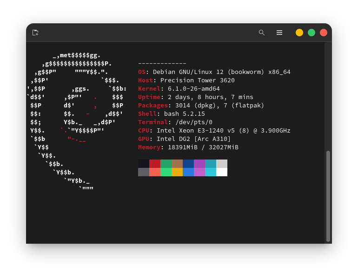
Task: Click 'Debian GNU/Linux 12 (bookworm) x86_64' text
Action: click(221, 72)
